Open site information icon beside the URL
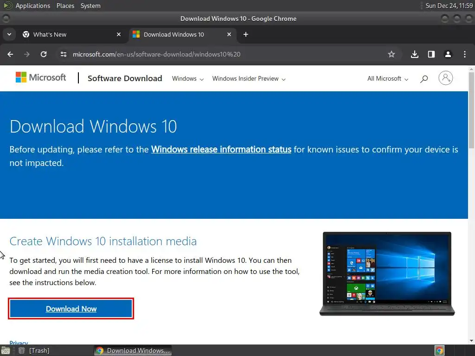 pyautogui.click(x=63, y=54)
